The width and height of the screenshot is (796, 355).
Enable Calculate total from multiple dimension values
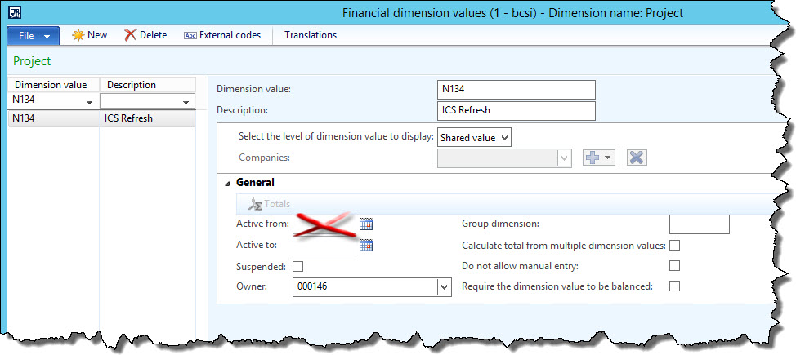tap(674, 245)
